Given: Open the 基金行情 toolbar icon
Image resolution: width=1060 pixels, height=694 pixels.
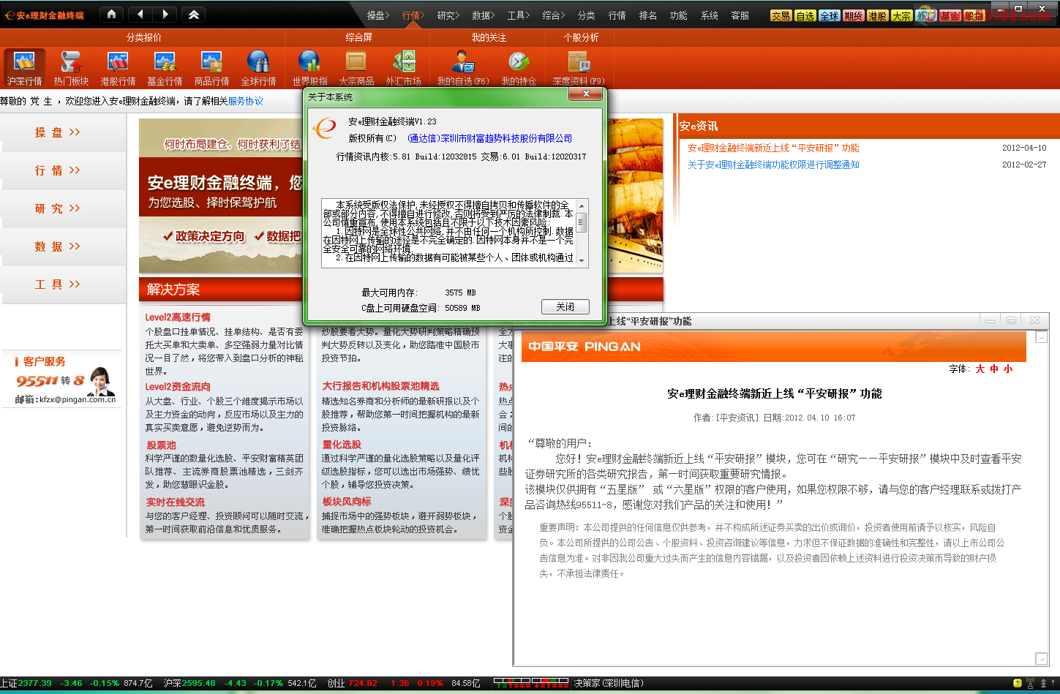Looking at the screenshot, I should (165, 68).
